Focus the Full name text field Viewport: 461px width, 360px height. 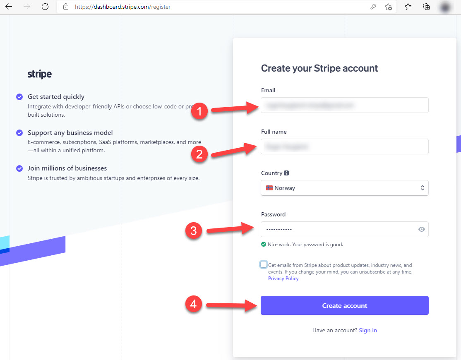[344, 146]
